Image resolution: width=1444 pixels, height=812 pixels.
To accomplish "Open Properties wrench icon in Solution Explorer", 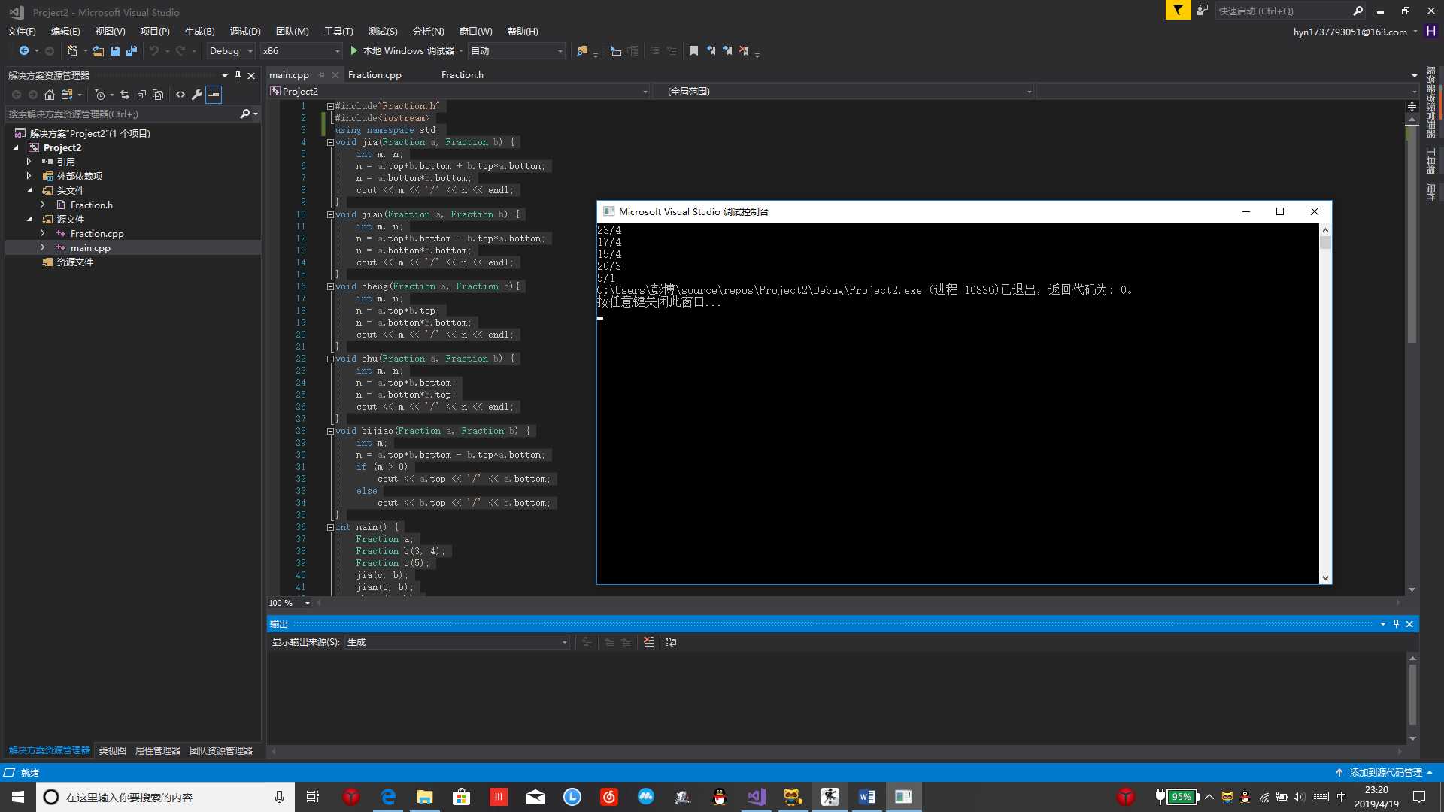I will point(197,95).
